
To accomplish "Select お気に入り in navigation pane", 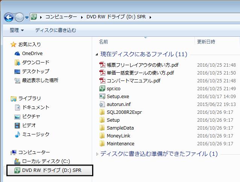I will point(30,45).
